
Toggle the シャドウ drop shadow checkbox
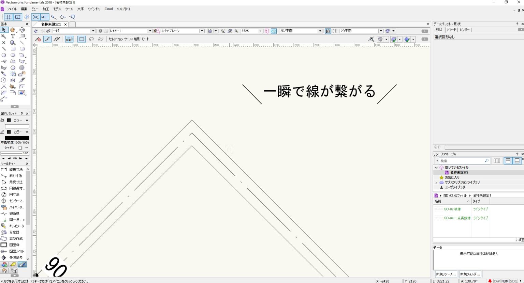point(20,148)
